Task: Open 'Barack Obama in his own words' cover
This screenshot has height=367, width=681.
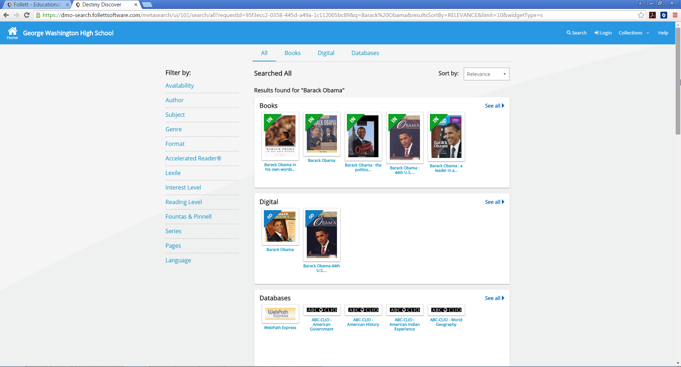Action: (280, 136)
